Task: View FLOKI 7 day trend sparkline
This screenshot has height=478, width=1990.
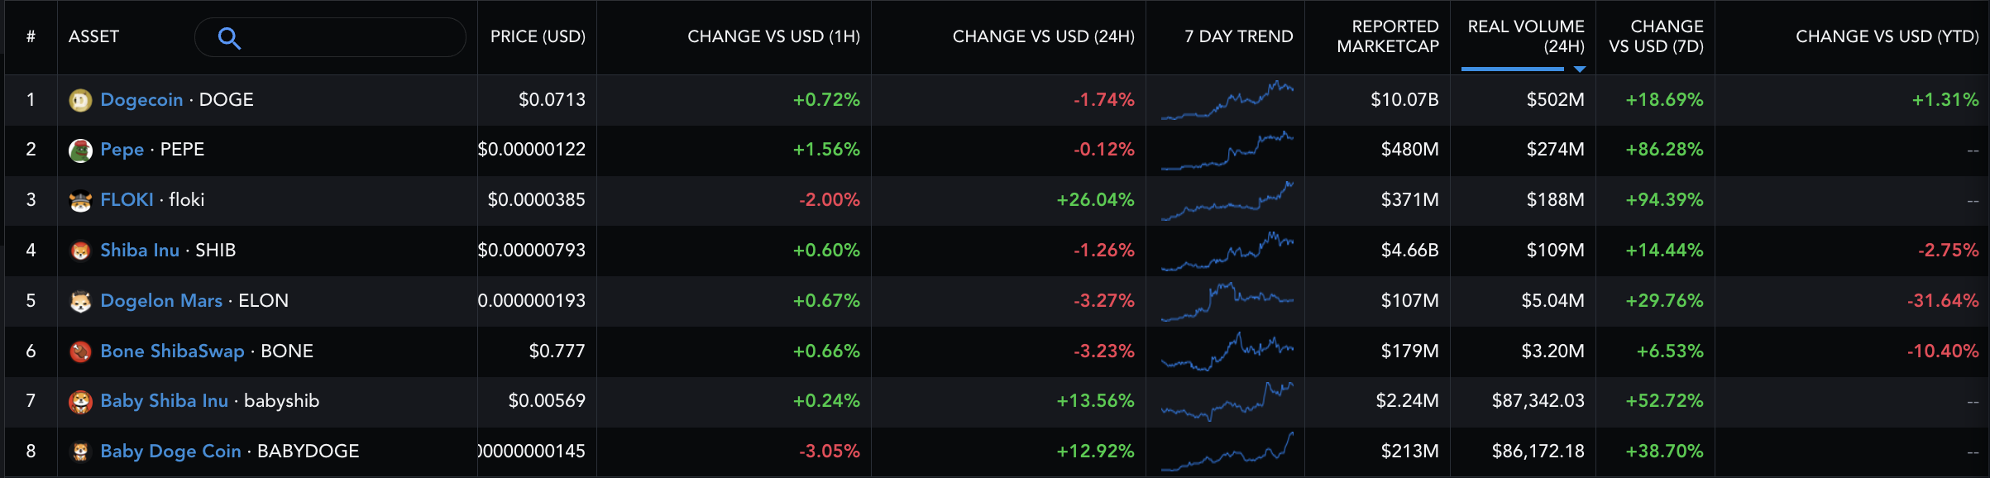Action: point(1227,201)
